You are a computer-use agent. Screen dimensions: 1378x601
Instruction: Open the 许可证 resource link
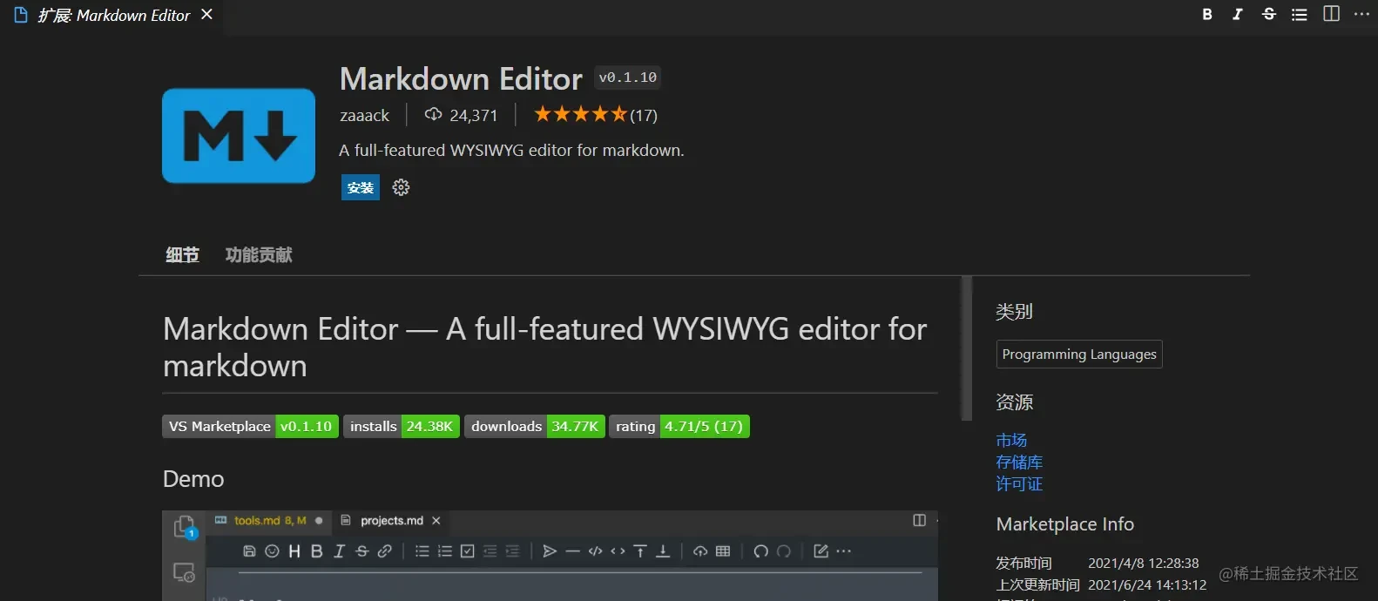click(1019, 484)
